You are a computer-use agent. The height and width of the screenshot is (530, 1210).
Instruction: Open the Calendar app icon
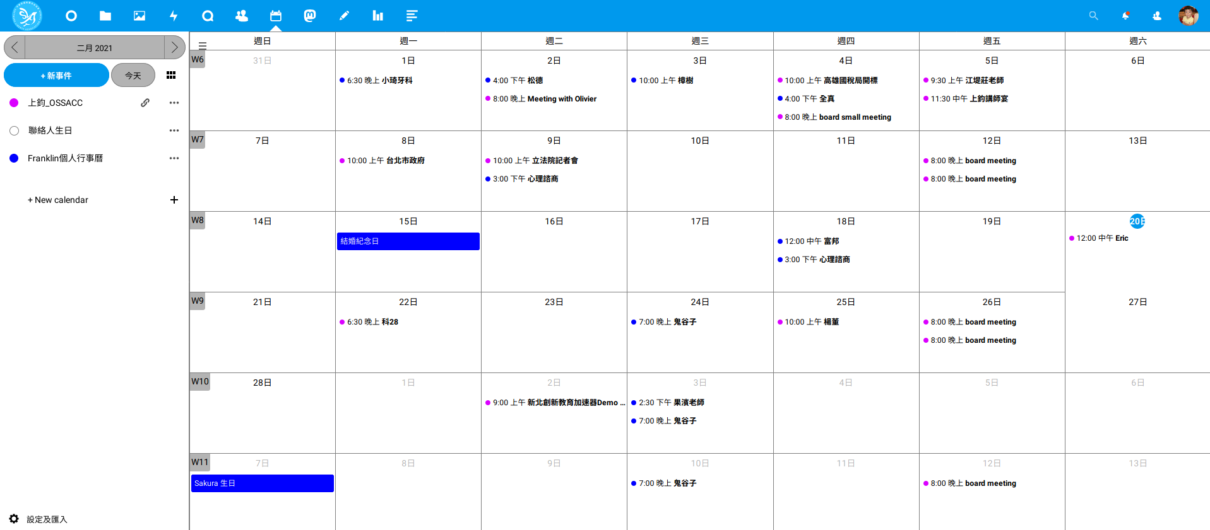(276, 16)
